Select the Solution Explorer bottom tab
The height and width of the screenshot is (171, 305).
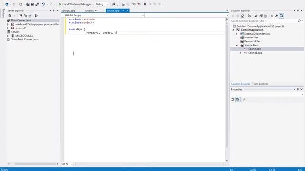pos(240,84)
